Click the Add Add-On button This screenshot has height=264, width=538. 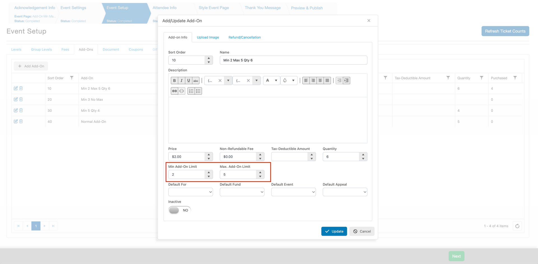(31, 66)
